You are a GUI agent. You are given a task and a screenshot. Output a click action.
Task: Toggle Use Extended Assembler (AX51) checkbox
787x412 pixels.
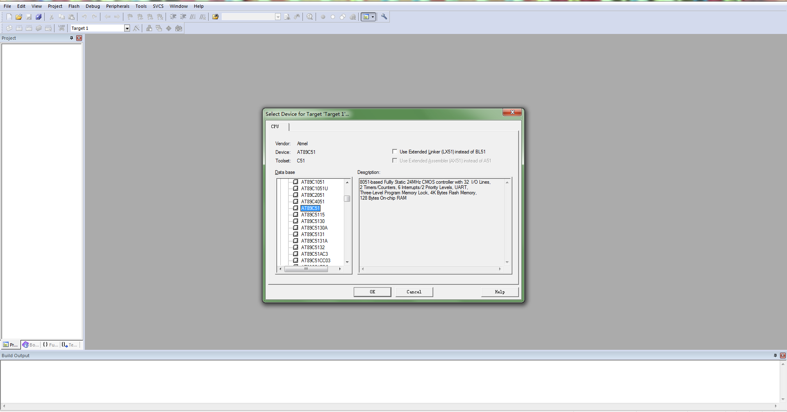coord(395,160)
